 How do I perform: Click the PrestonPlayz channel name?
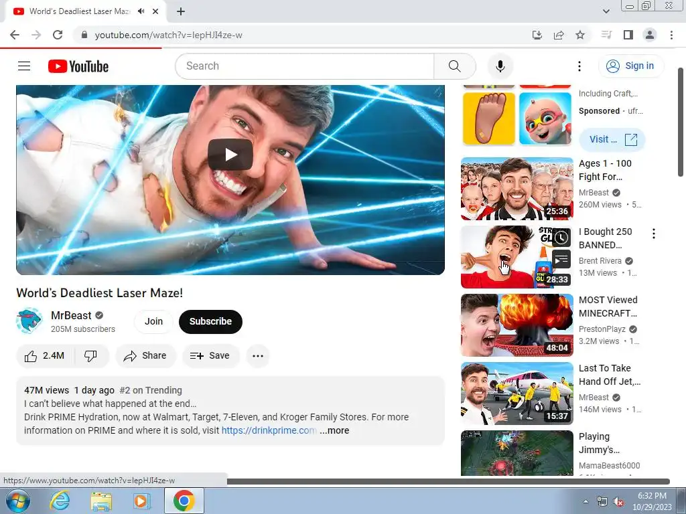coord(602,329)
